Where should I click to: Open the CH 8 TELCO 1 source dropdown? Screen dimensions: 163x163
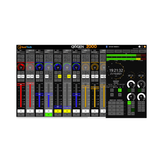(85, 52)
